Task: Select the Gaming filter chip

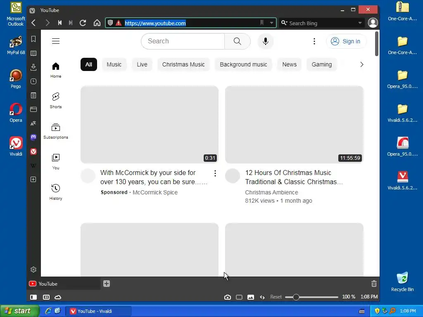Action: [x=321, y=64]
